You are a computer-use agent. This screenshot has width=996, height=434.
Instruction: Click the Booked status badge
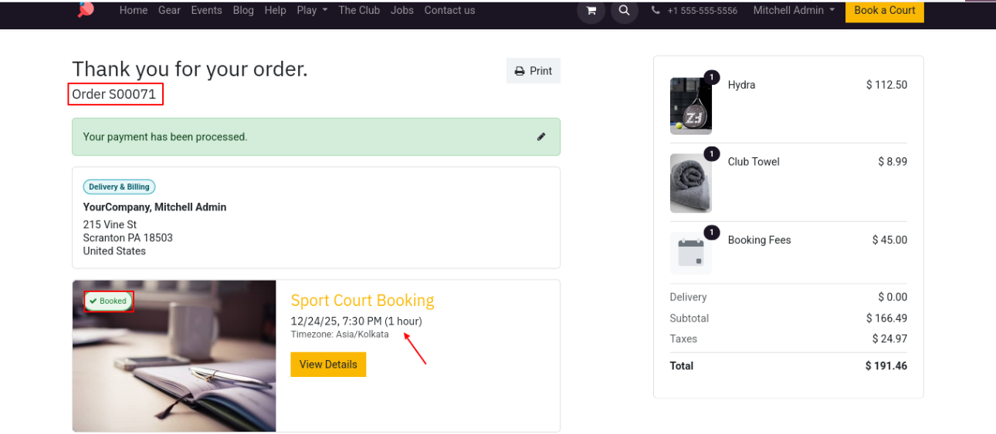pyautogui.click(x=108, y=301)
